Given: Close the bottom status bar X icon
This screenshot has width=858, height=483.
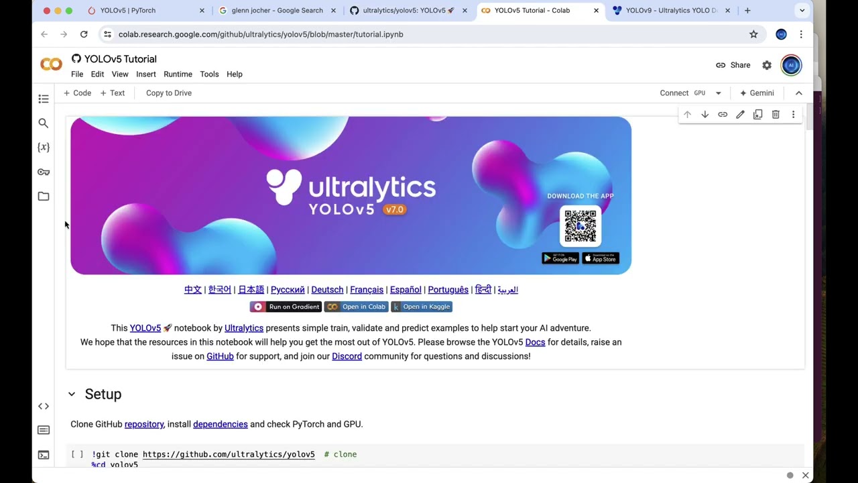Looking at the screenshot, I should pos(805,476).
